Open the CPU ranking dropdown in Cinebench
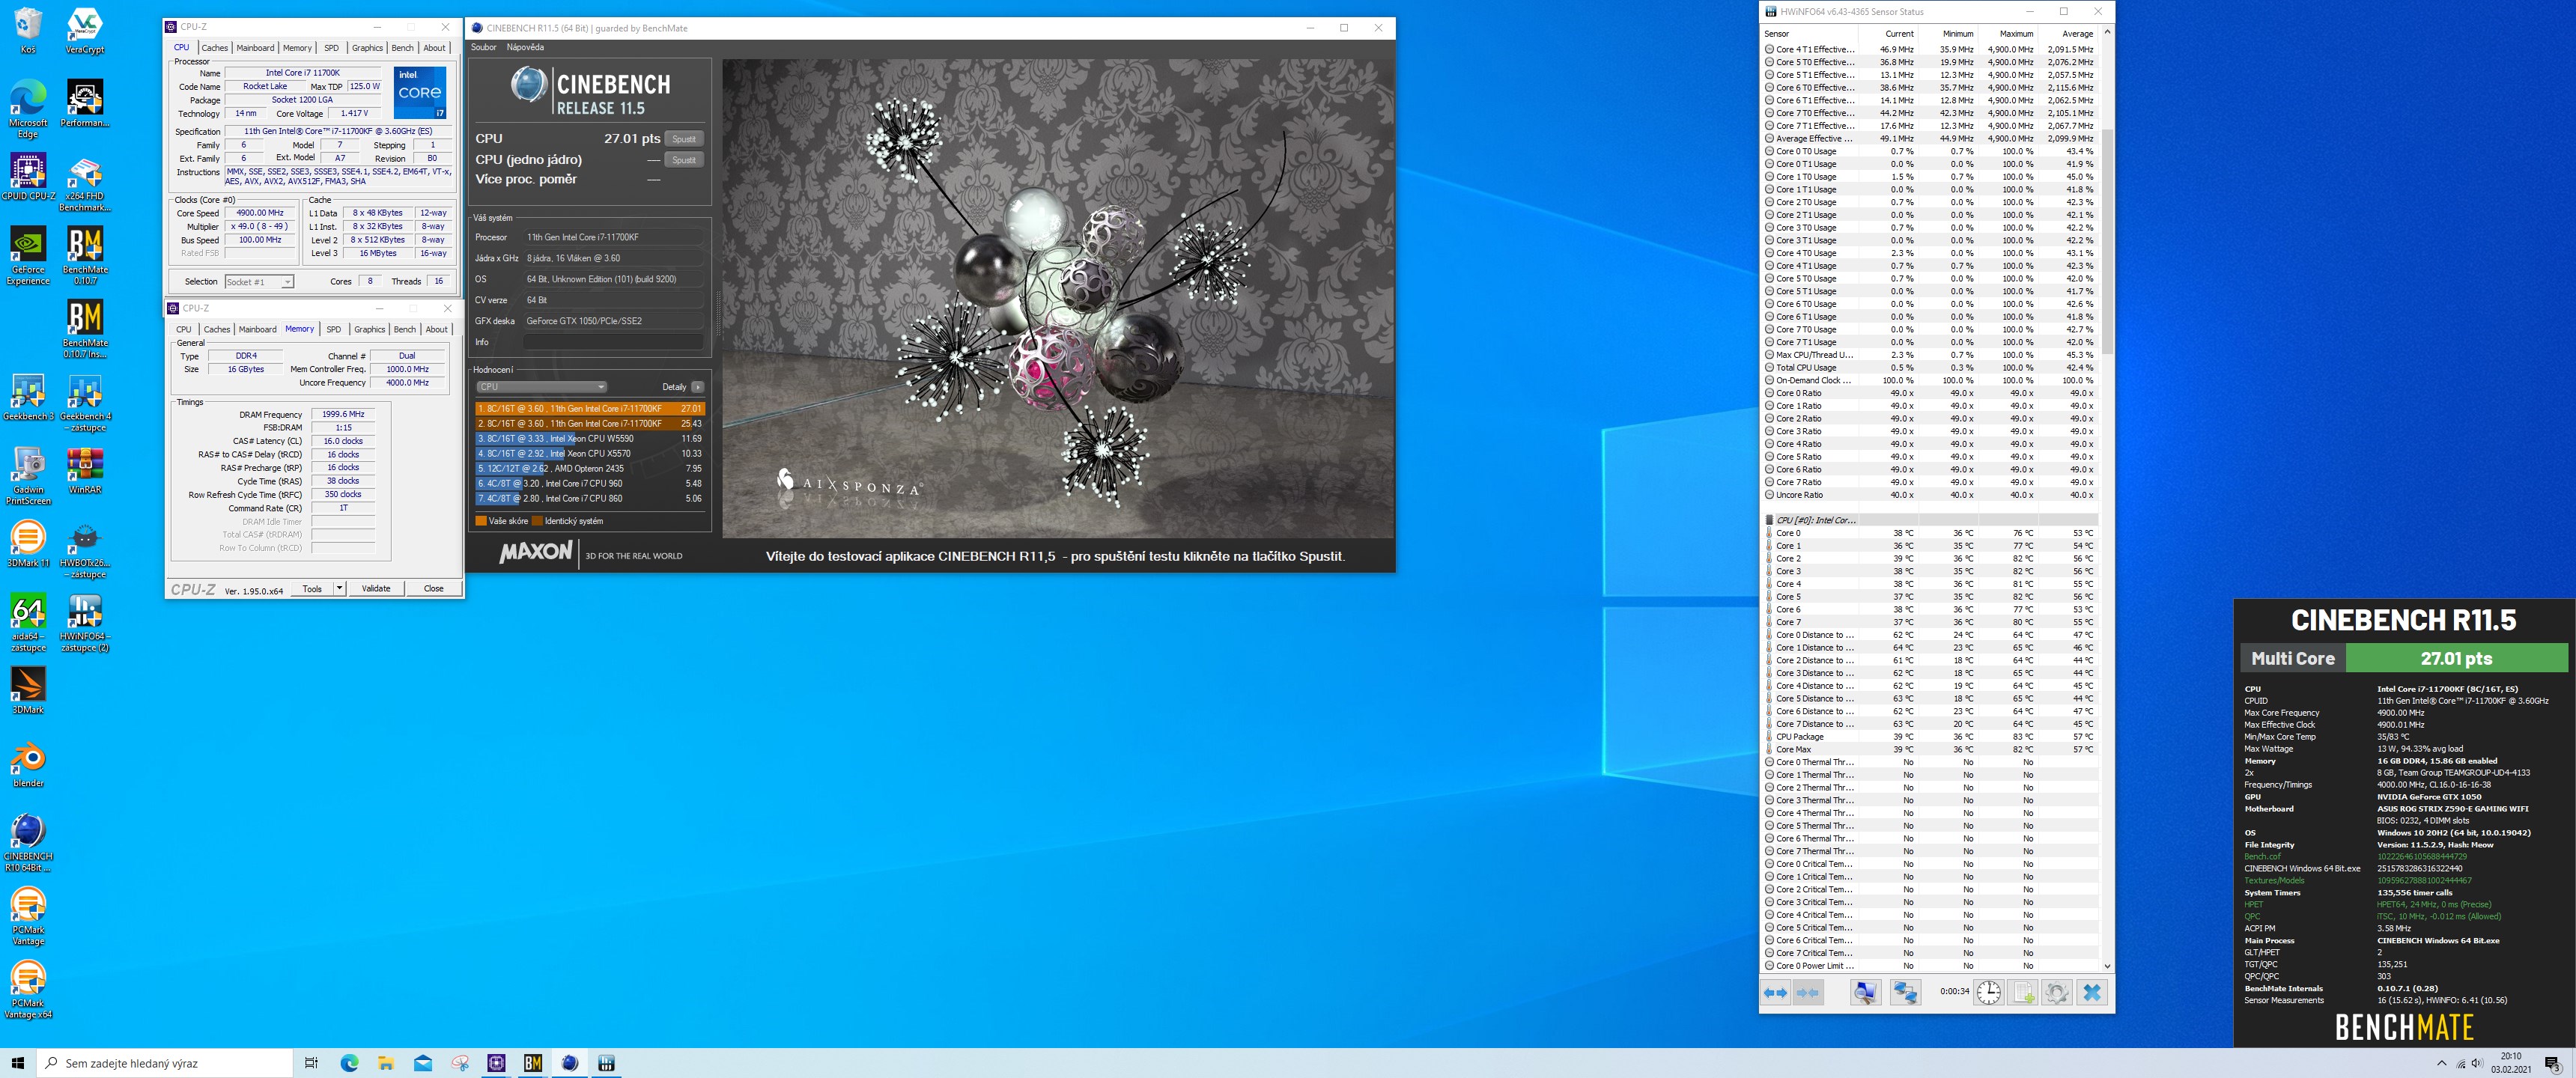This screenshot has height=1078, width=2576. click(541, 387)
